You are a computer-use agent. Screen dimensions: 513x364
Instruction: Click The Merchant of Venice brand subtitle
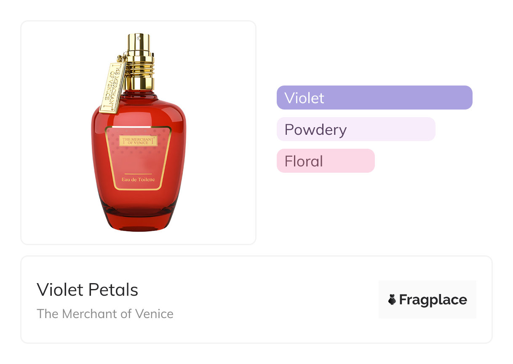[x=105, y=314]
